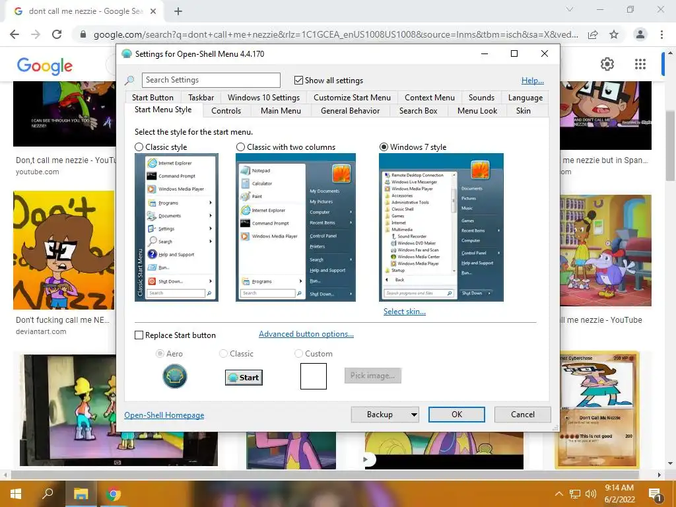This screenshot has width=676, height=507.
Task: Enable the Replace Start button checkbox
Action: (139, 335)
